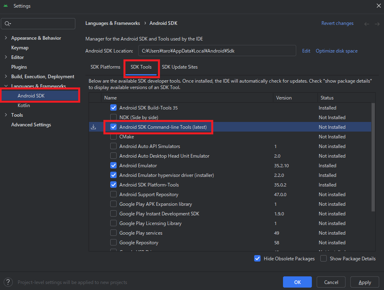Open Keymap settings

pyautogui.click(x=20, y=48)
